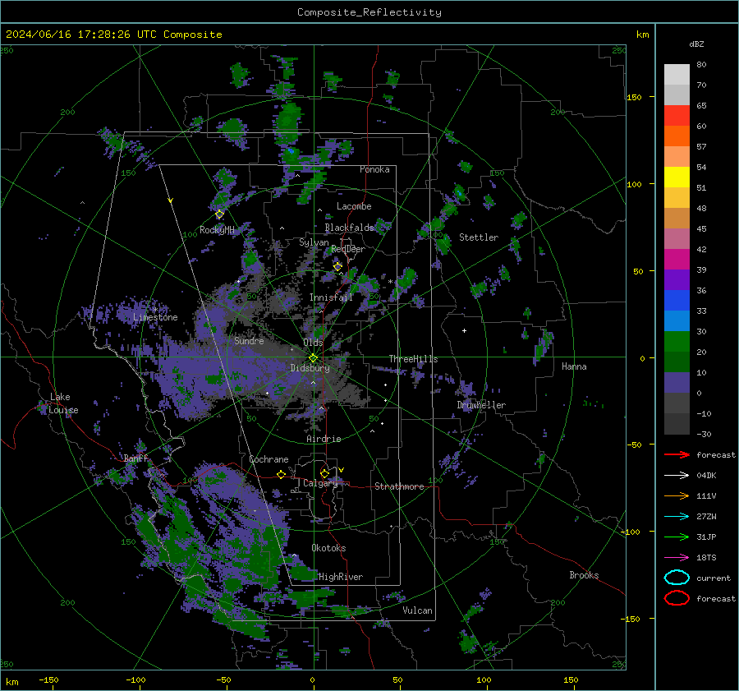The width and height of the screenshot is (739, 691).
Task: Click the Okotoks city label
Action: pyautogui.click(x=328, y=548)
